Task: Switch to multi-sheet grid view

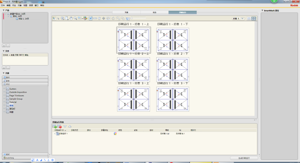Action: [x=254, y=19]
